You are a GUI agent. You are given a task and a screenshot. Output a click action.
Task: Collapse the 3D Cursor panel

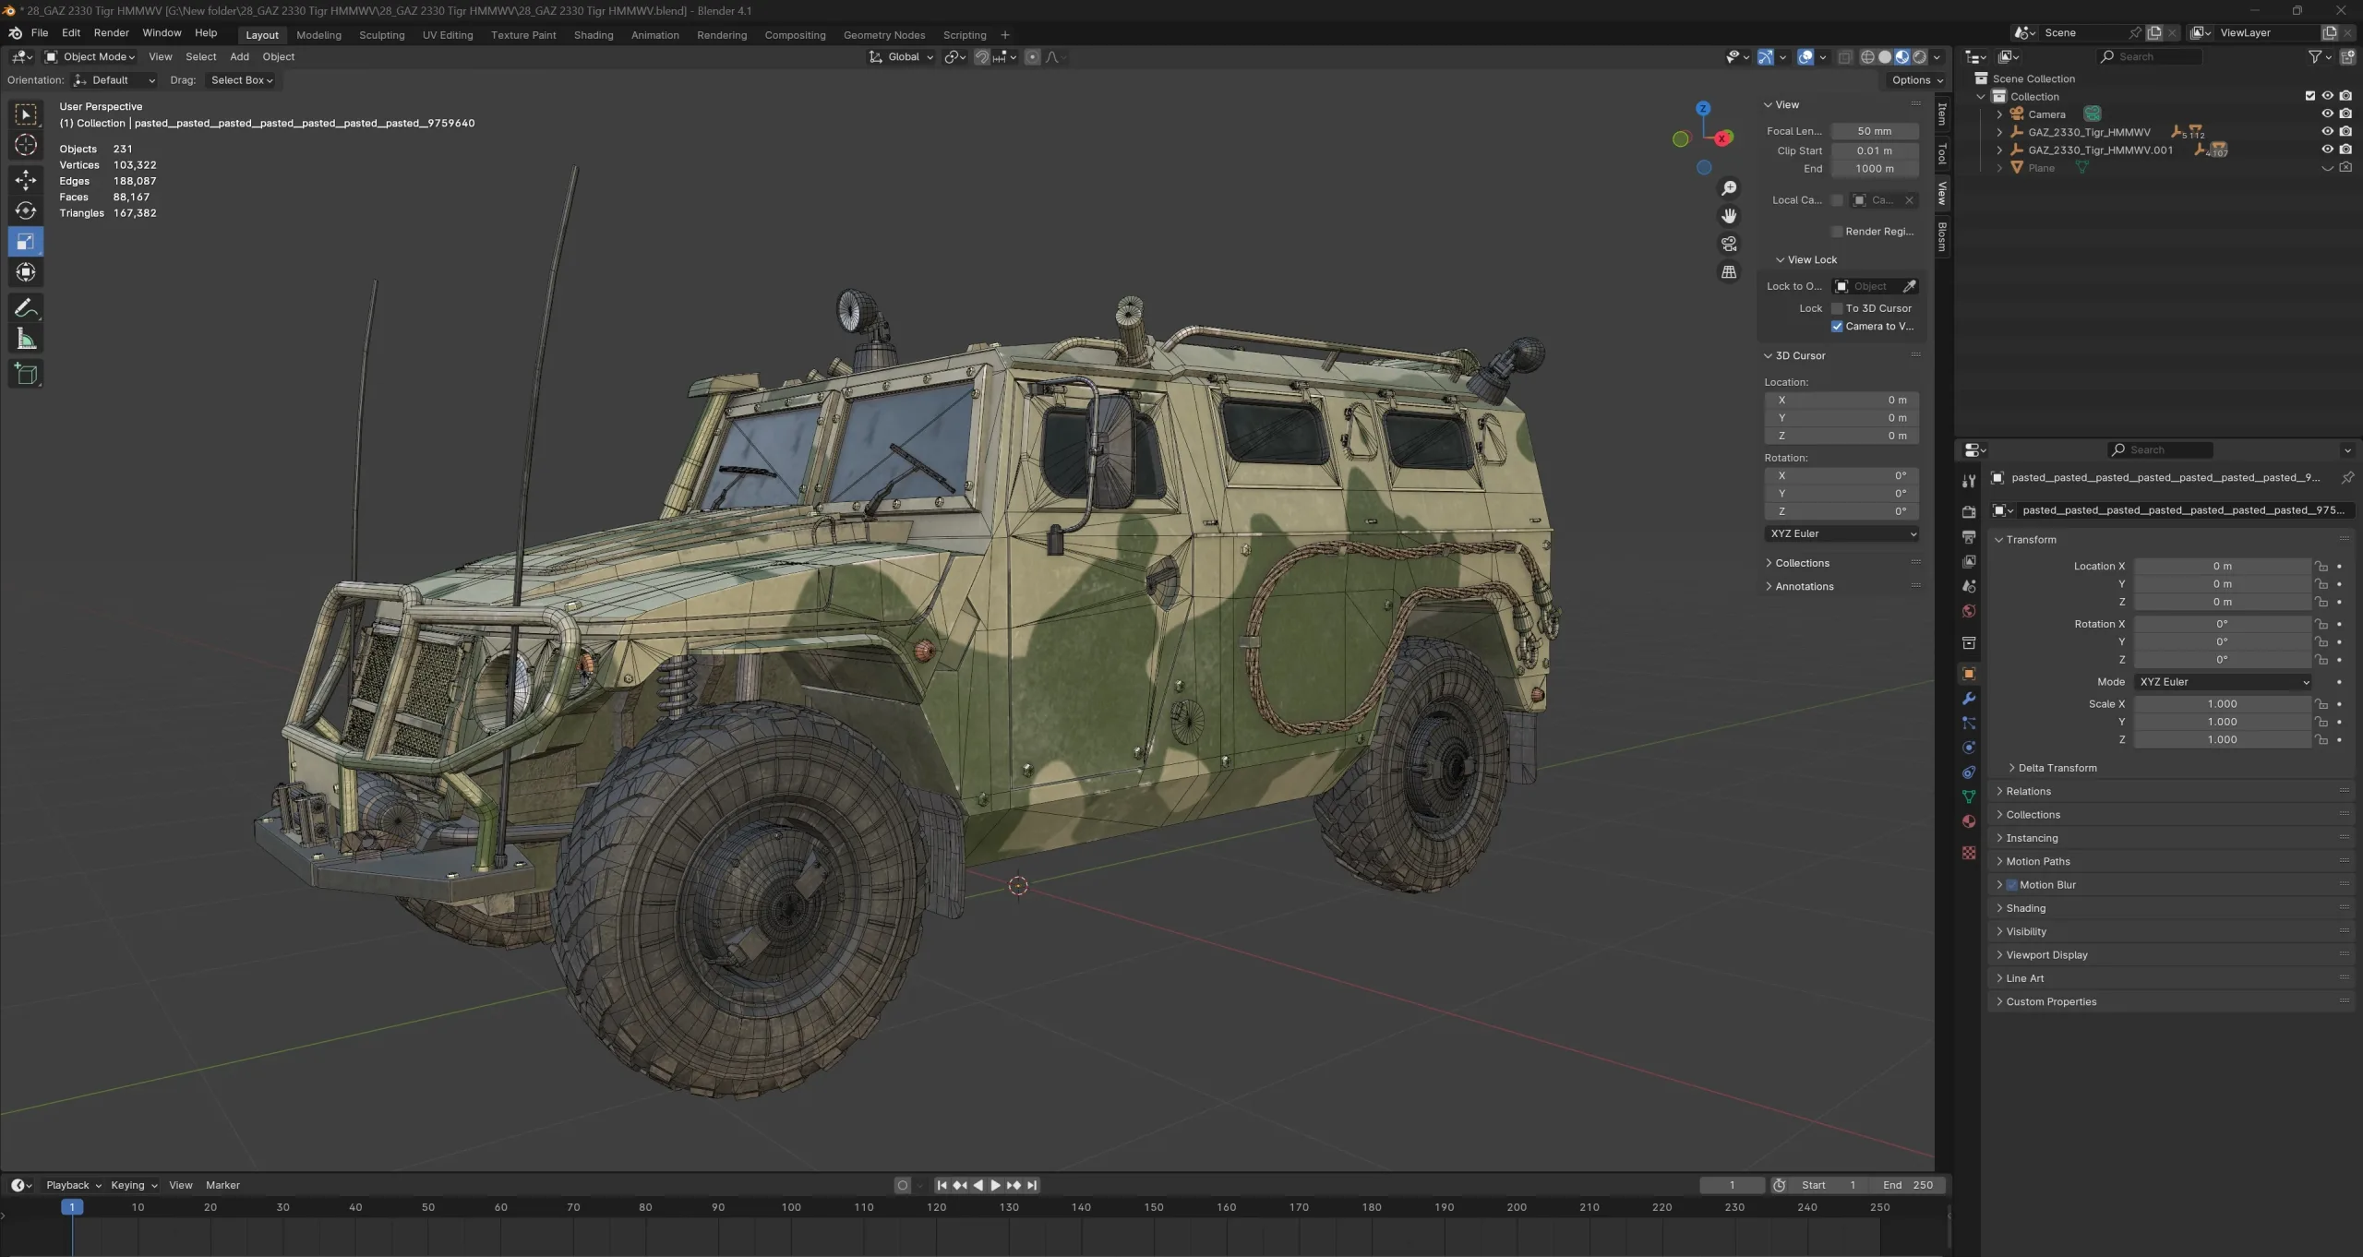[x=1797, y=355]
